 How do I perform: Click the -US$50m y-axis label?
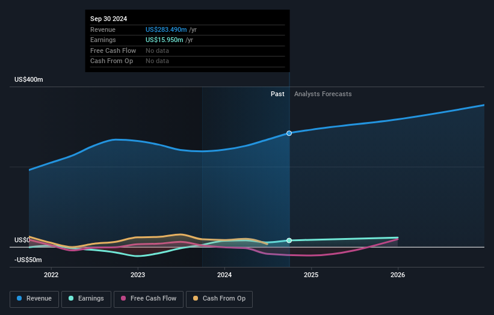point(28,260)
